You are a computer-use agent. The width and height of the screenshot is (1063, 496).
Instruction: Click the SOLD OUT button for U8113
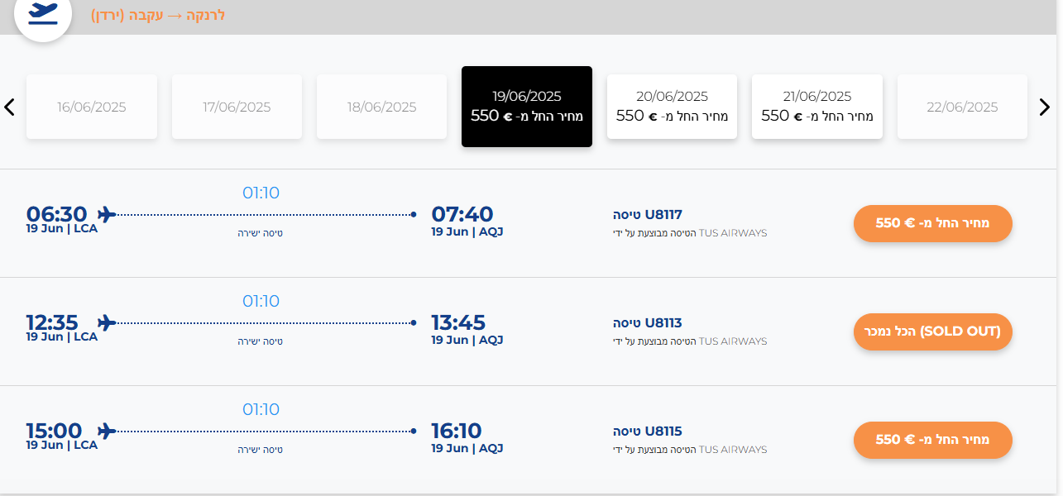(933, 331)
